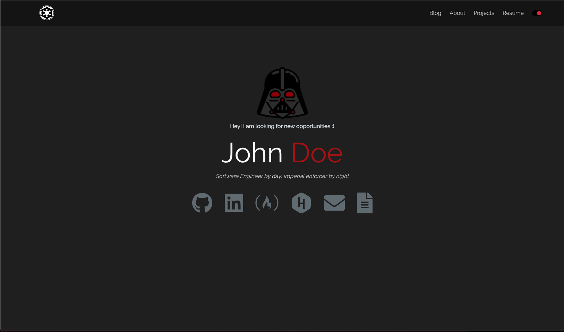Image resolution: width=564 pixels, height=332 pixels.
Task: Click the Darth Vader avatar image
Action: tap(282, 93)
